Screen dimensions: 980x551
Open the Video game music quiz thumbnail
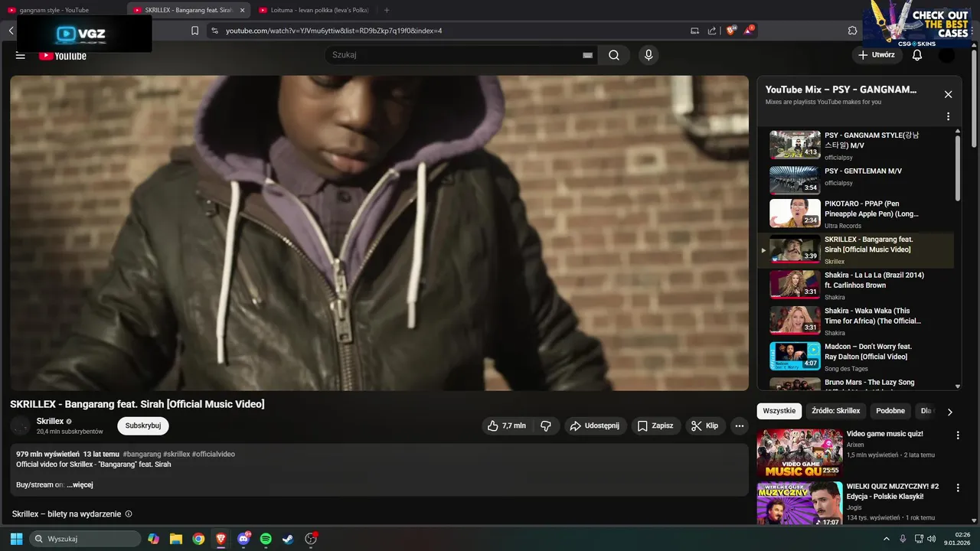[x=799, y=453]
